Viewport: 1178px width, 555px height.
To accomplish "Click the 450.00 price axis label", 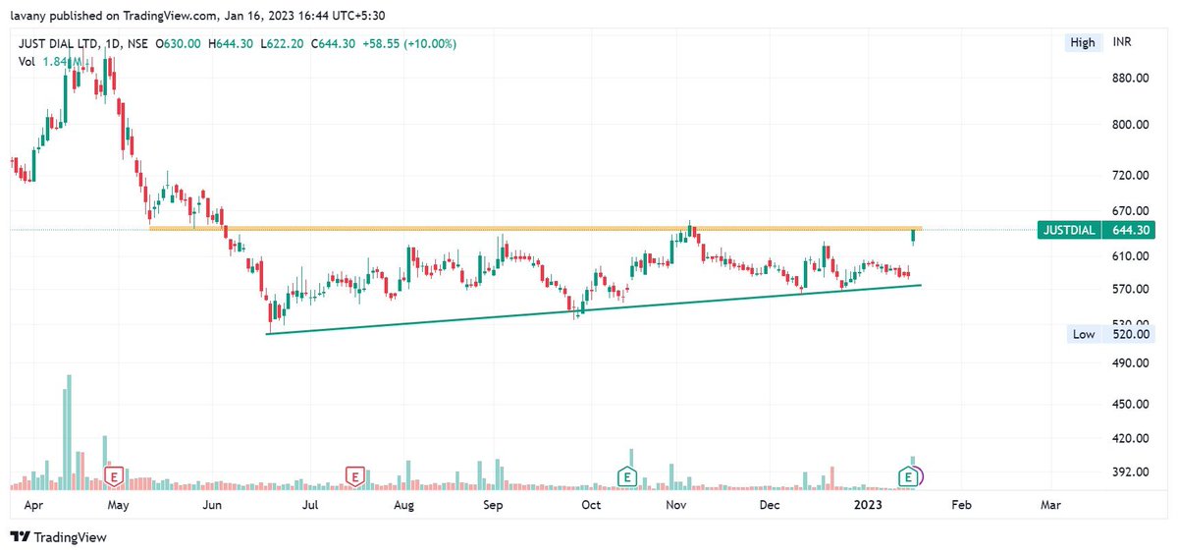I will coord(1130,404).
